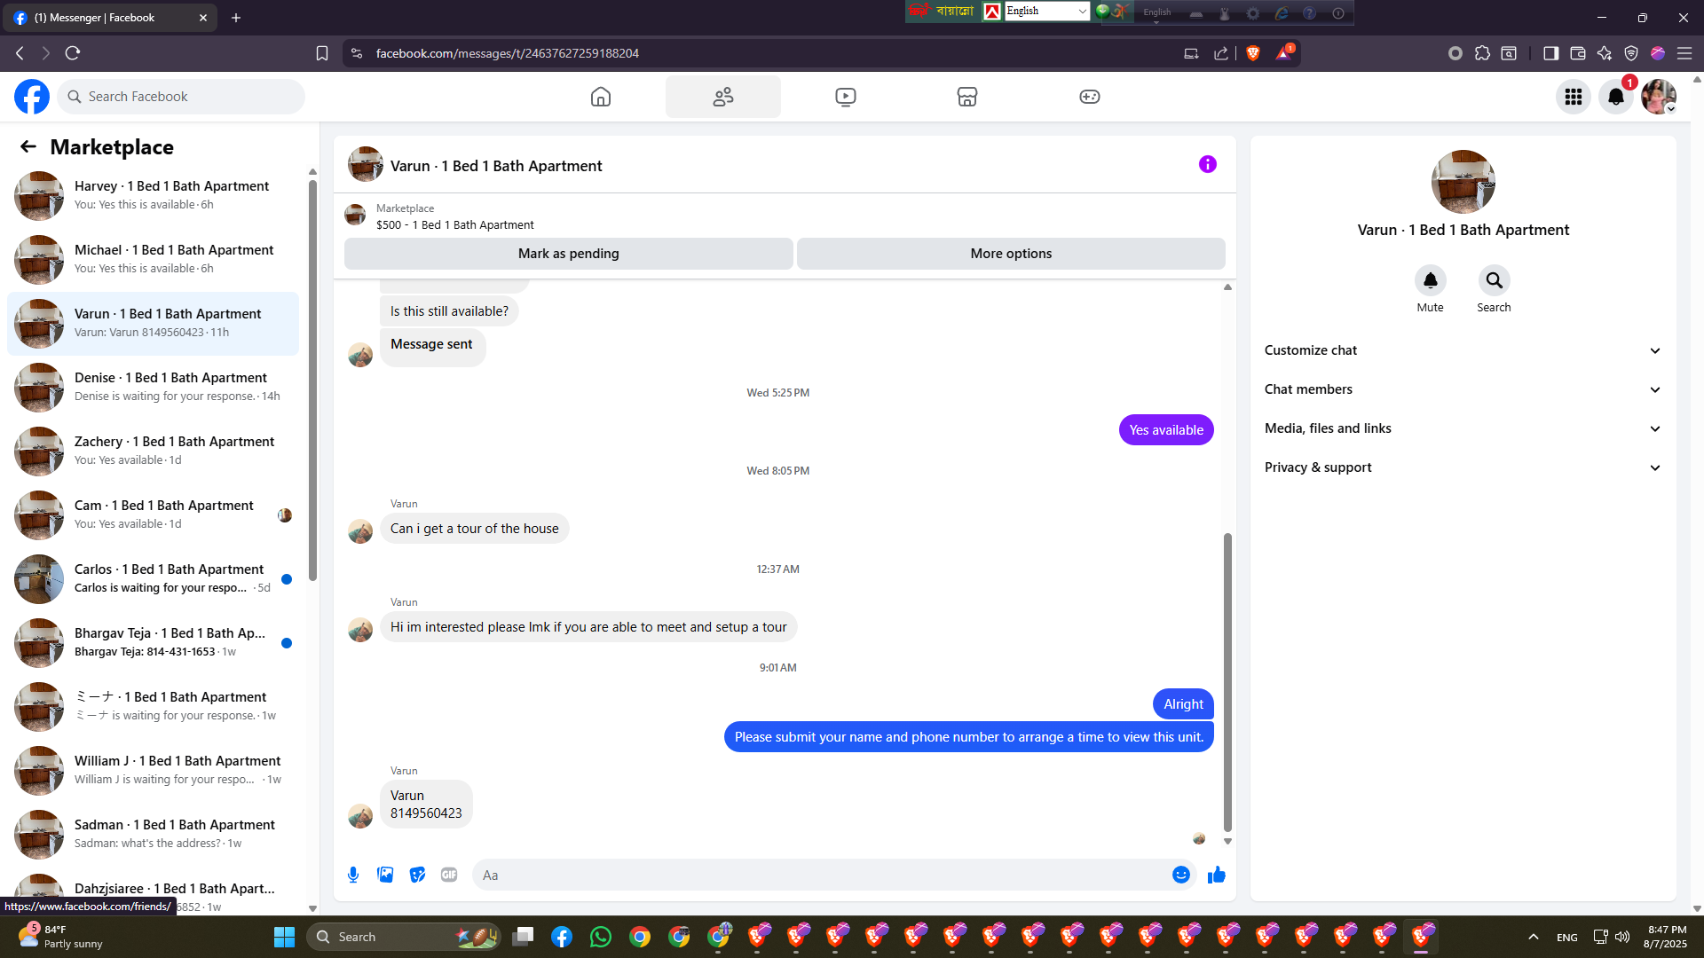Open the Video (Watch) tab icon
The height and width of the screenshot is (958, 1704).
(846, 97)
